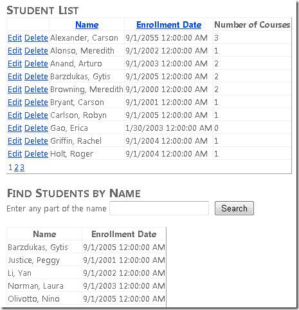Edit Browning, Meredith's row
This screenshot has width=299, height=310.
(x=15, y=90)
